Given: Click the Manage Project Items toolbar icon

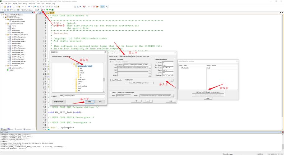Looking at the screenshot, I should point(41,10).
